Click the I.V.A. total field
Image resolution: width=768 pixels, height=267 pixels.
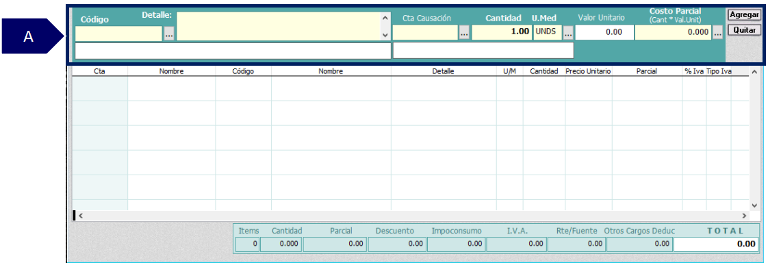[516, 244]
